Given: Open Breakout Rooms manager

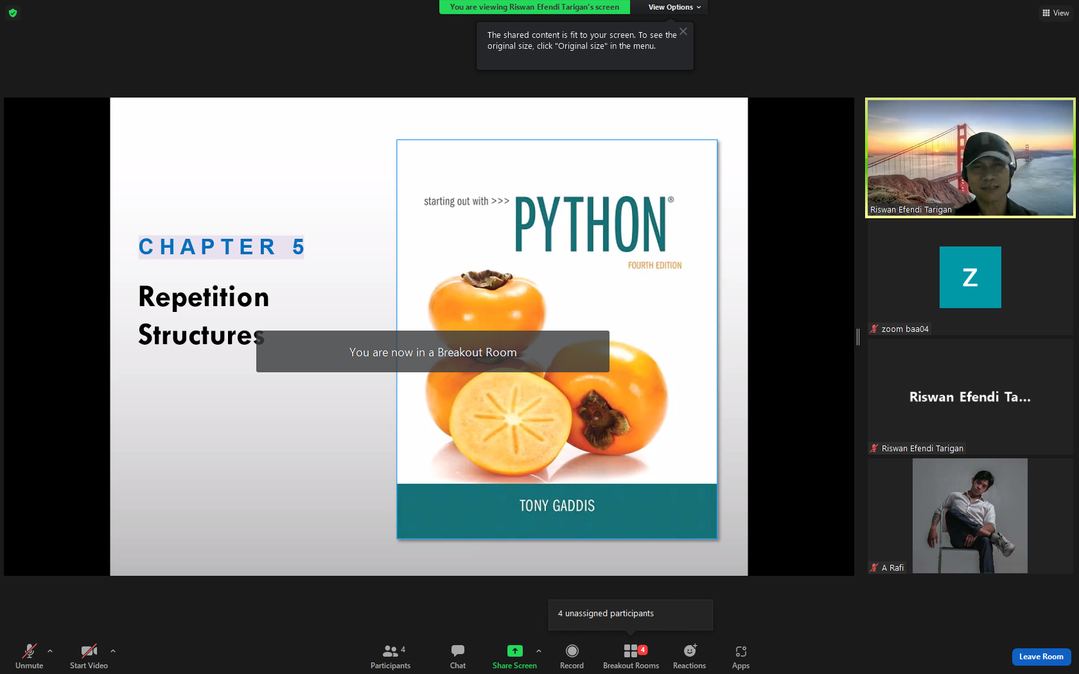Looking at the screenshot, I should click(x=631, y=656).
